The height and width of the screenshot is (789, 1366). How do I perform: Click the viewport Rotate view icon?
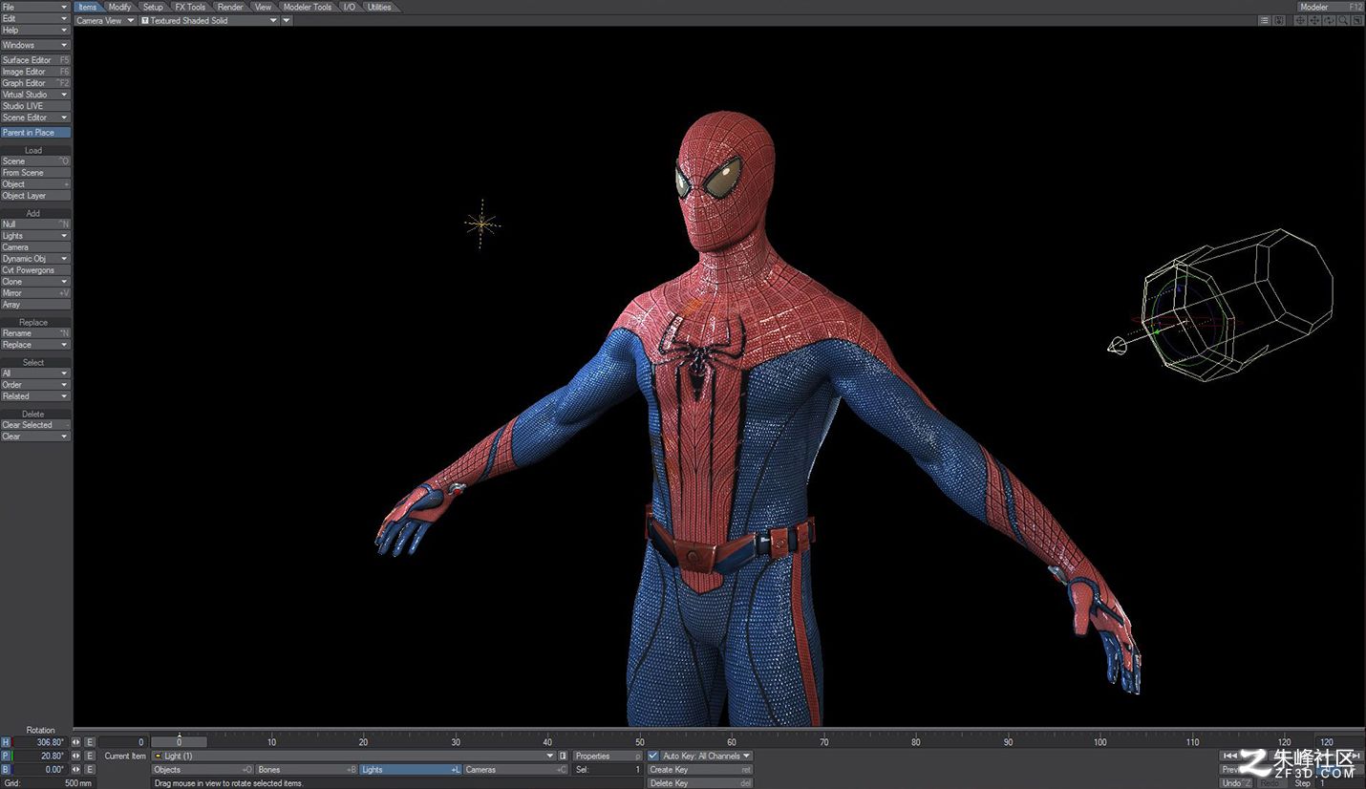pyautogui.click(x=1329, y=20)
